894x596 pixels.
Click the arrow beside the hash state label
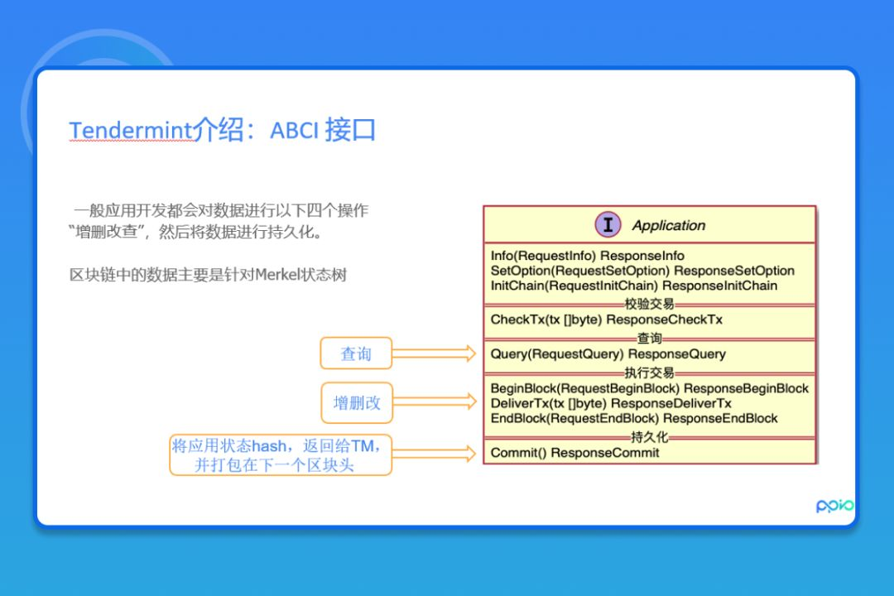click(x=436, y=454)
